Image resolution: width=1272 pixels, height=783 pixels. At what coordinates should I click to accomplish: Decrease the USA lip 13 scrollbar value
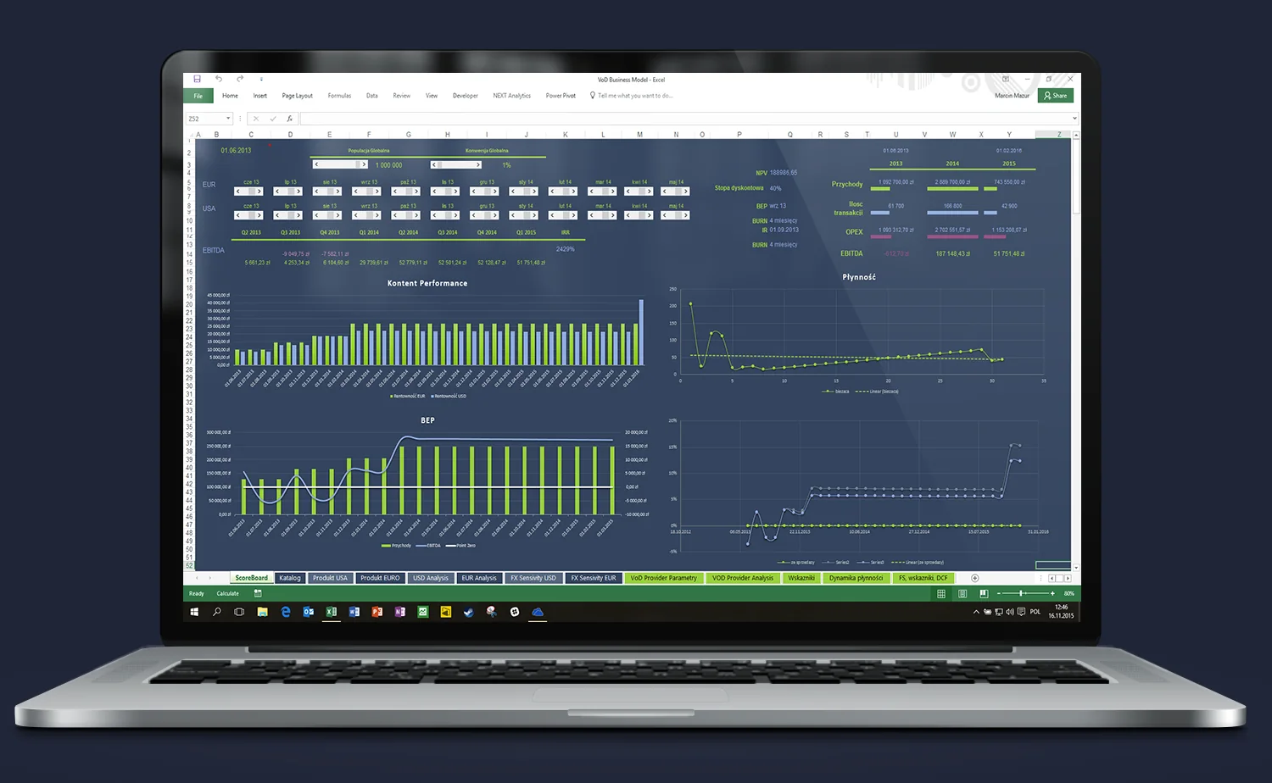pos(277,215)
